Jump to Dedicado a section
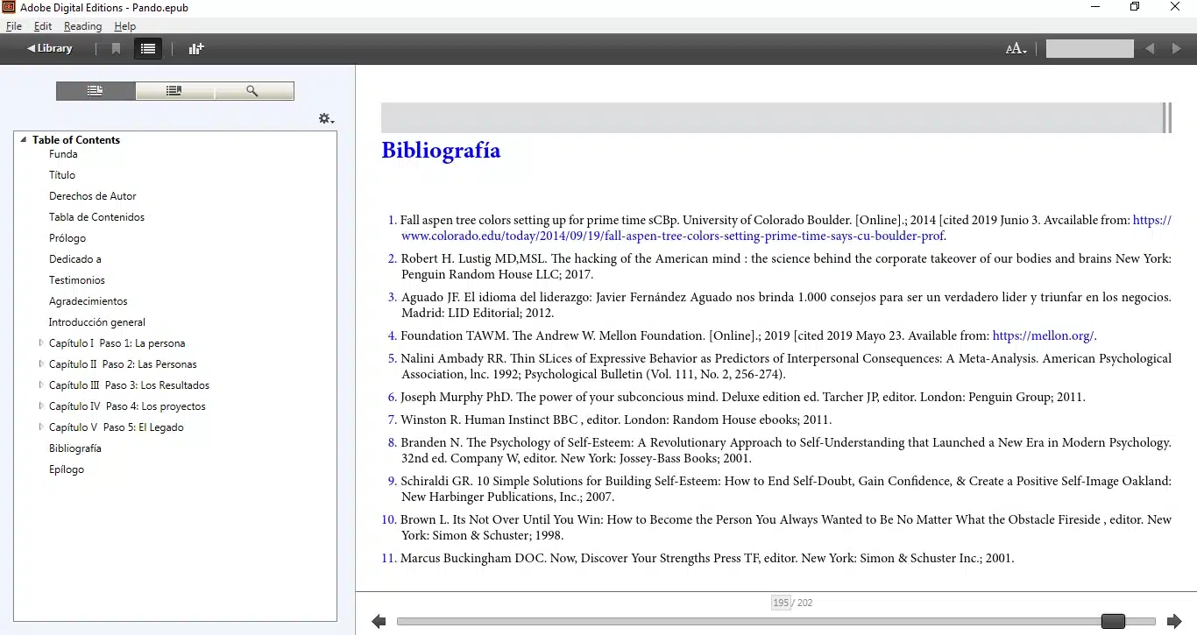Image resolution: width=1197 pixels, height=635 pixels. coord(75,259)
